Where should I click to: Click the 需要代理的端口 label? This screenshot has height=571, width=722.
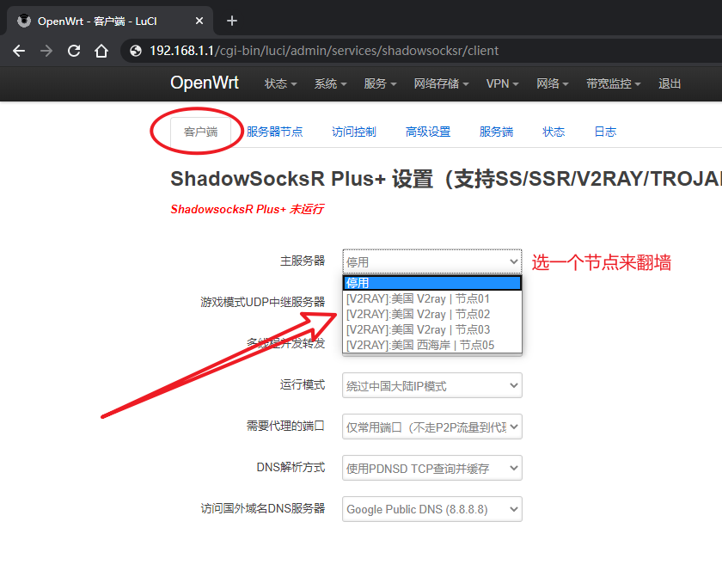(x=285, y=426)
